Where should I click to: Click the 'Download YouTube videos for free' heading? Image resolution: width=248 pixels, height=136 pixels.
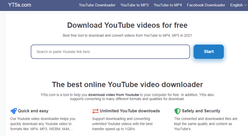pyautogui.click(x=127, y=25)
